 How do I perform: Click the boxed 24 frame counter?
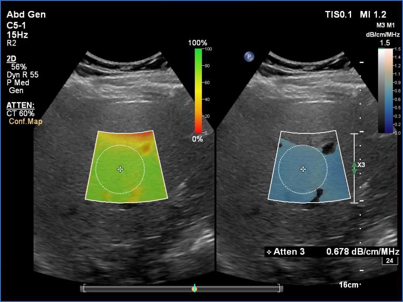389,261
